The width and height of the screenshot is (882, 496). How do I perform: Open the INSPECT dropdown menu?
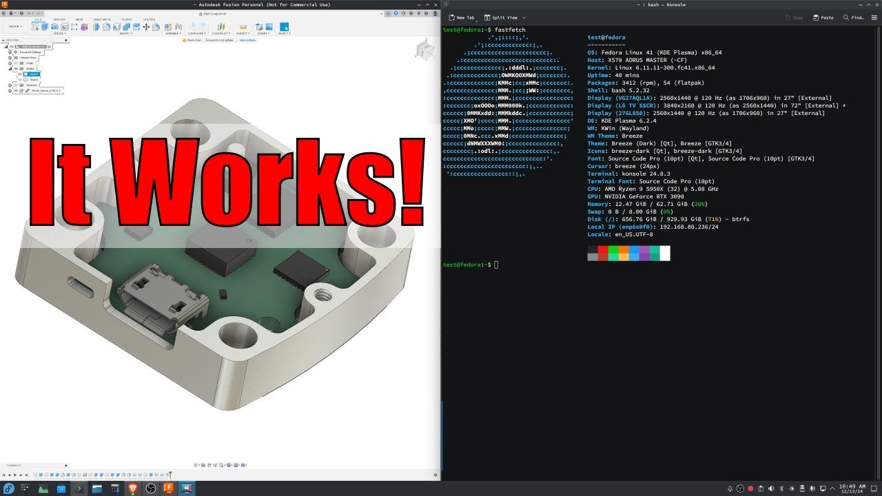[x=243, y=33]
